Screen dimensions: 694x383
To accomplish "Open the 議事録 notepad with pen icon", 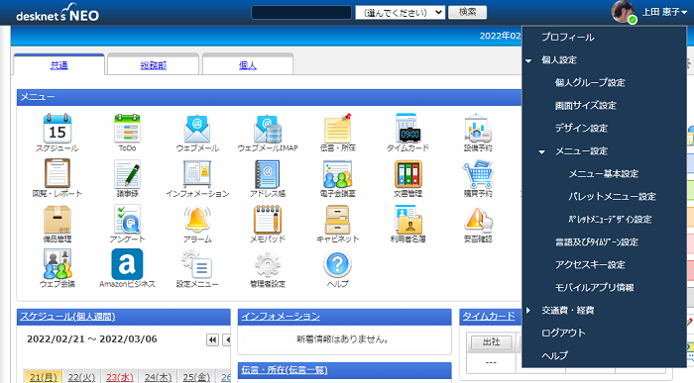I will tap(127, 173).
